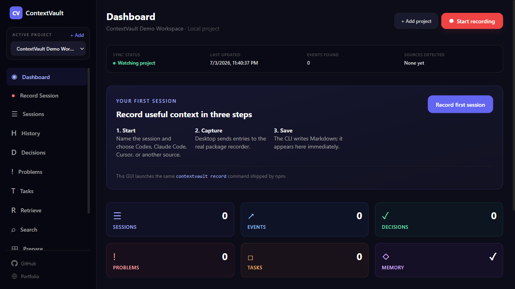Click the Tasks T icon
515x289 pixels.
coord(13,191)
